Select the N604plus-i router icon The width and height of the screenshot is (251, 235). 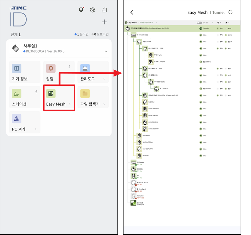(x=134, y=196)
